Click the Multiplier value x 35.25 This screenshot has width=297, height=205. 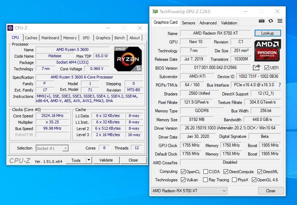[53, 122]
